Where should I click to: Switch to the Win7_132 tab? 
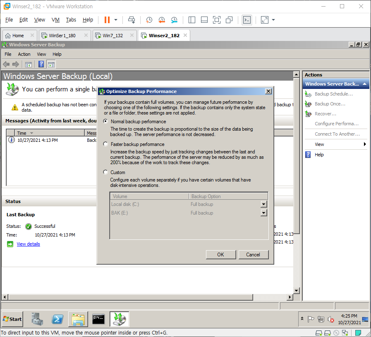click(x=112, y=36)
